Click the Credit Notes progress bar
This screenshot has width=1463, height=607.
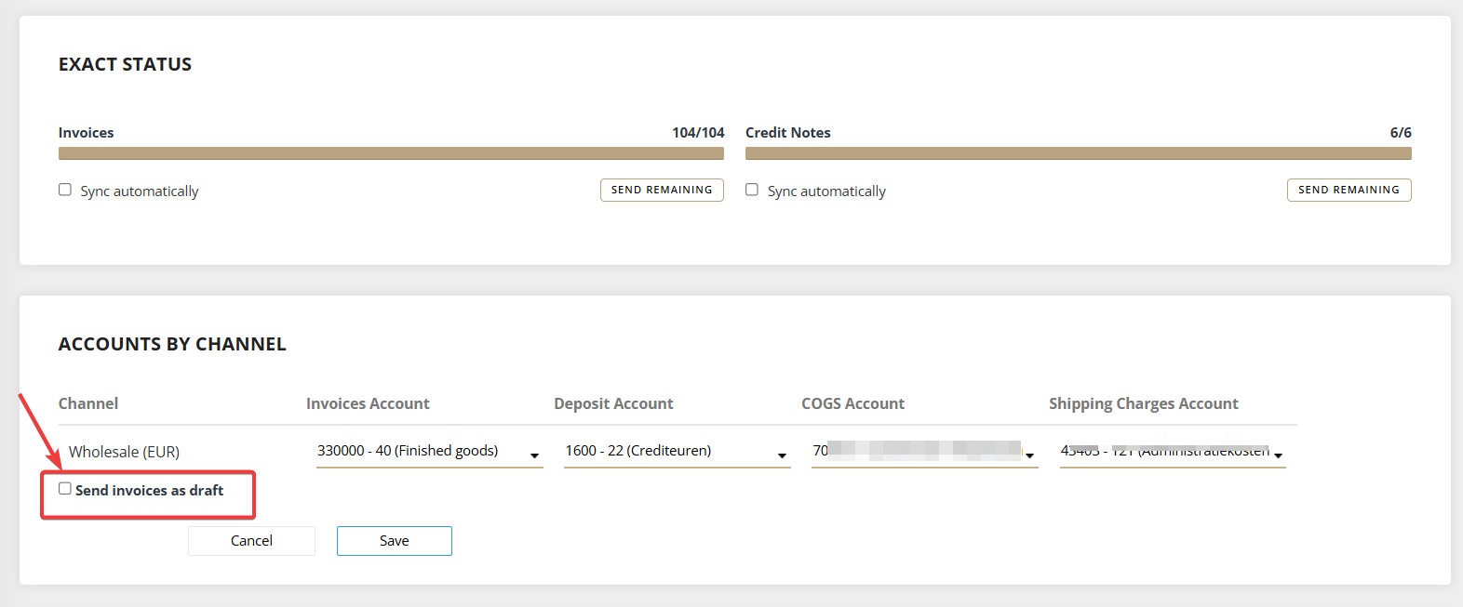[x=1078, y=153]
